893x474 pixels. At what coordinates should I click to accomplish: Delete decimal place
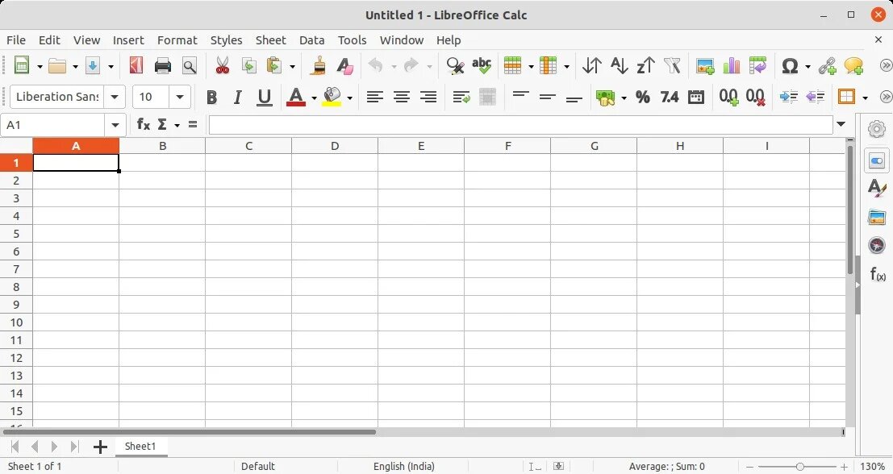[x=755, y=97]
